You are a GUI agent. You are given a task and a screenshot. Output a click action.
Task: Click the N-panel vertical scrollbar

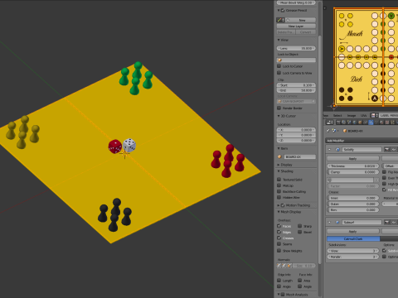[x=320, y=149]
